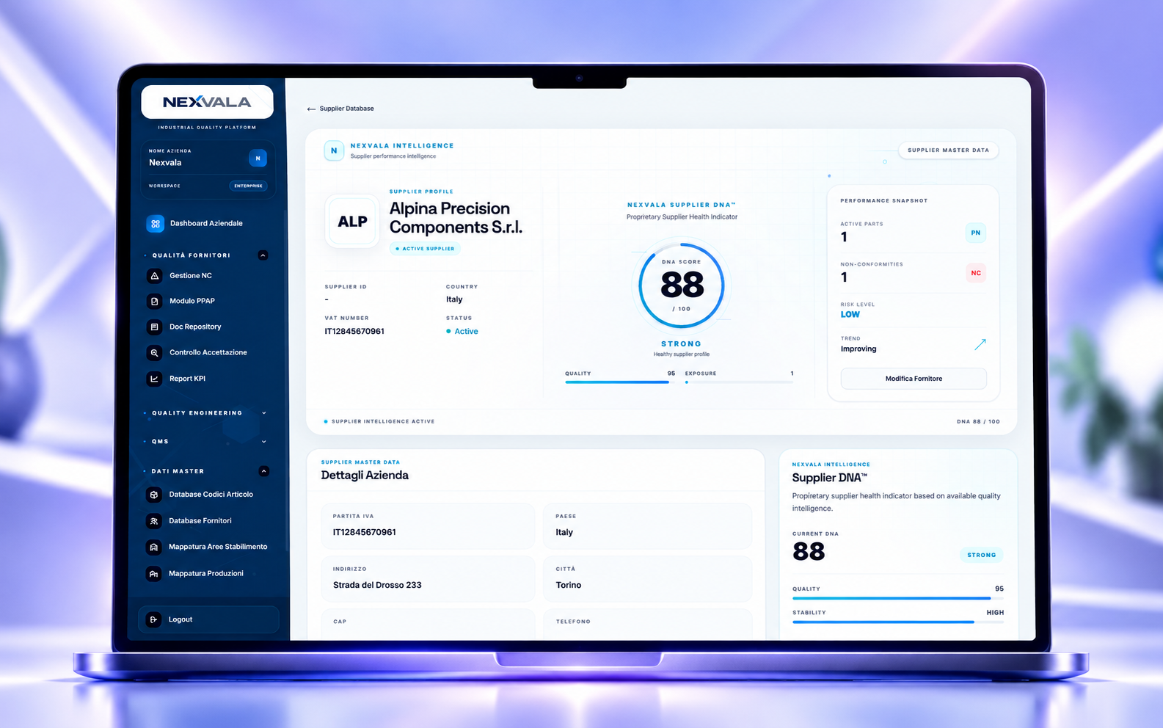Click the Quality 95 progress bar under DNA score
Image resolution: width=1163 pixels, height=728 pixels.
coord(620,382)
